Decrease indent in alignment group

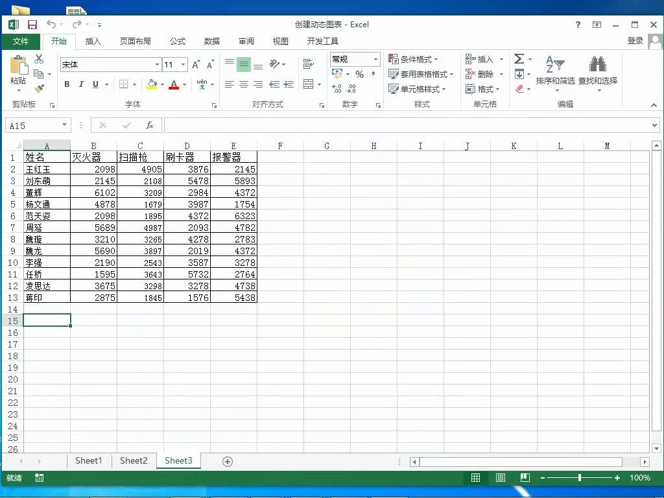(x=274, y=84)
